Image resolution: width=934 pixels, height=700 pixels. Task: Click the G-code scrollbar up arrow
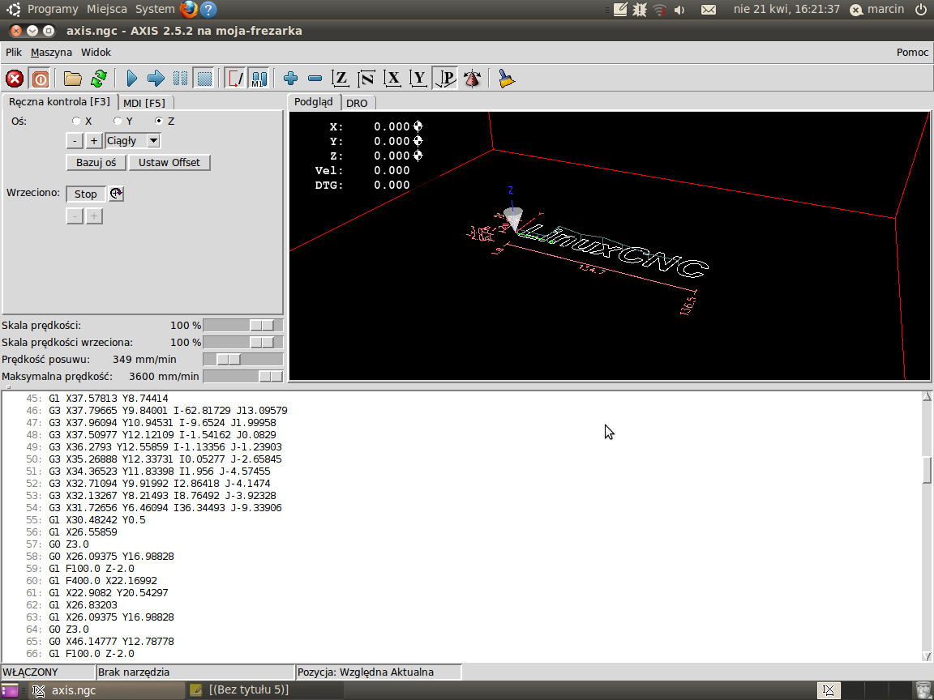point(927,396)
